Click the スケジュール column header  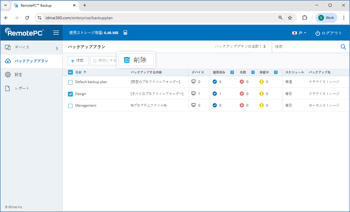(294, 72)
